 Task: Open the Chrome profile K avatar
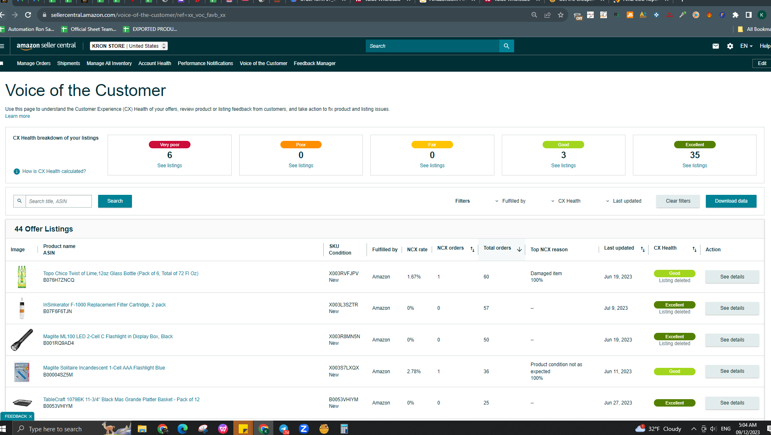(762, 15)
